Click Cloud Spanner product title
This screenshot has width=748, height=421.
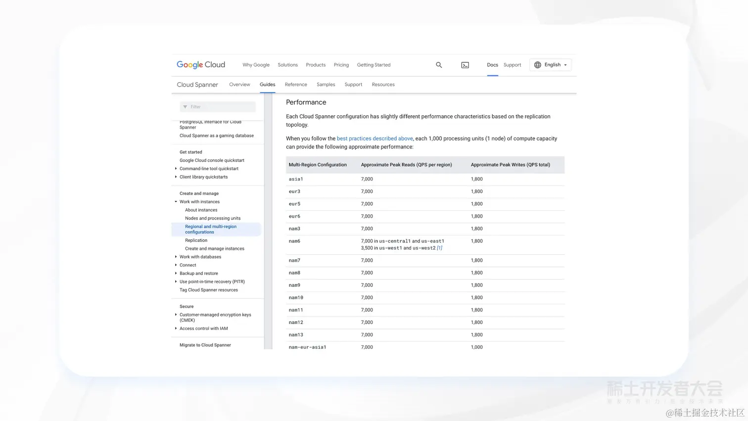coord(197,85)
